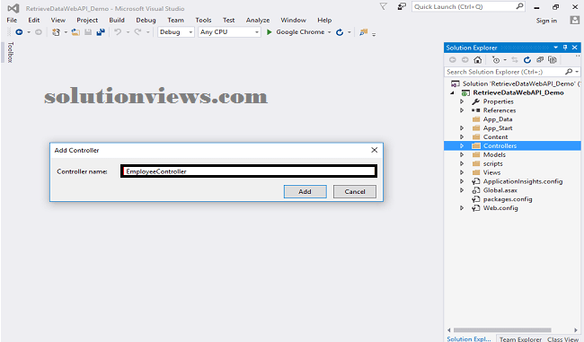Select the Global.asax file
The image size is (584, 342).
[x=500, y=190]
